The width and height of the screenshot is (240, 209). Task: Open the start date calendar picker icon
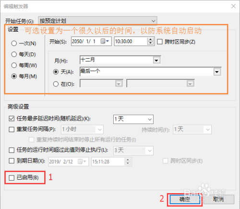tap(105, 41)
